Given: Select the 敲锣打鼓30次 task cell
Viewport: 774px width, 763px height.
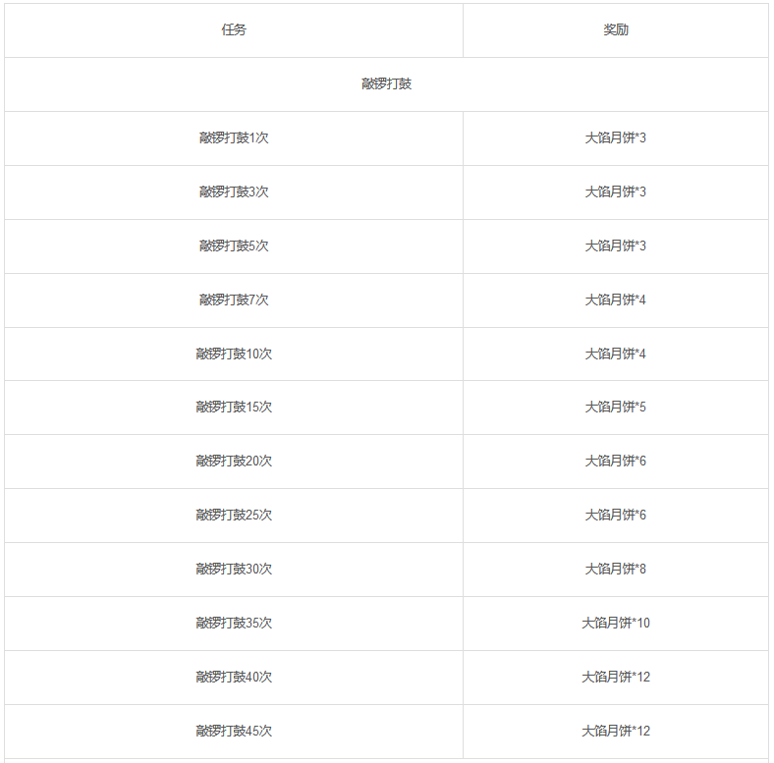Looking at the screenshot, I should click(x=234, y=569).
